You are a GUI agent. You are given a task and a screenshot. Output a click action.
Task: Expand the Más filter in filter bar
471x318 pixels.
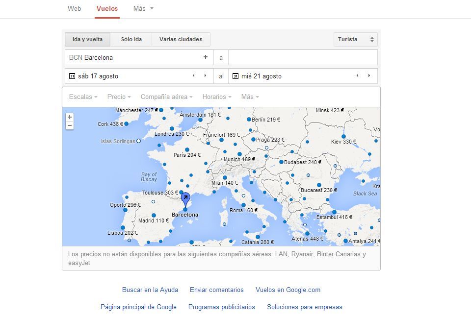[250, 97]
